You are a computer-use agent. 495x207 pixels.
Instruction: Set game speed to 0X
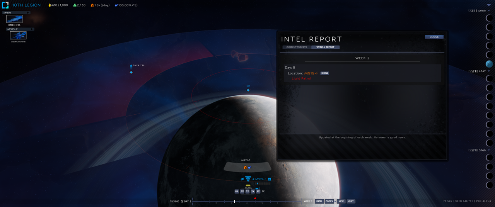[237, 192]
